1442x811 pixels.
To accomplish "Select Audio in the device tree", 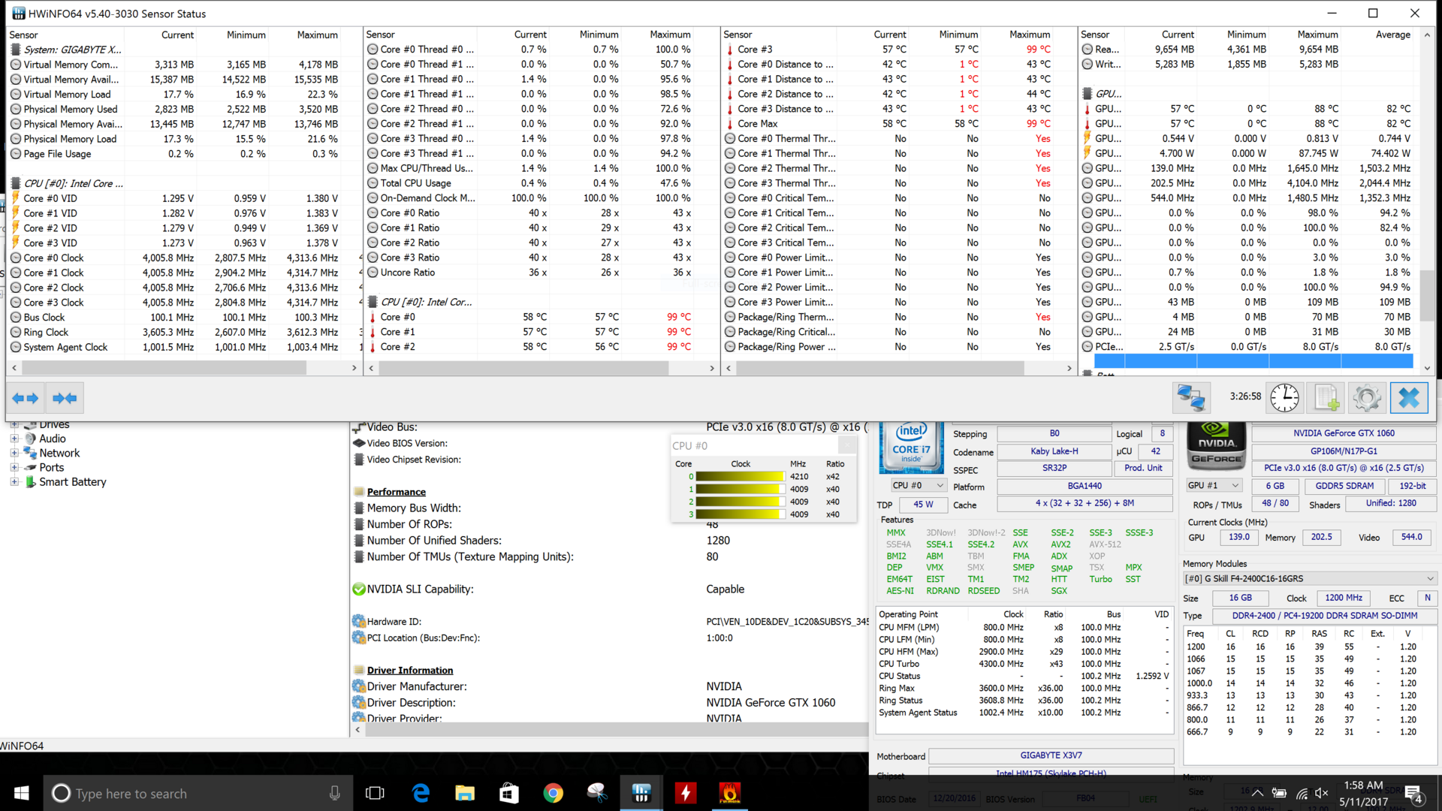I will point(52,439).
